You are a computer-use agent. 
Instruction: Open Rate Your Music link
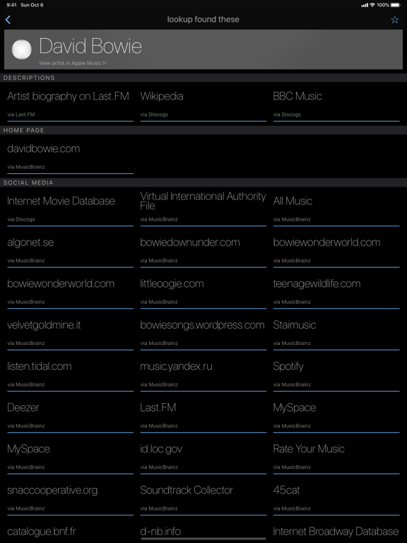point(336,457)
